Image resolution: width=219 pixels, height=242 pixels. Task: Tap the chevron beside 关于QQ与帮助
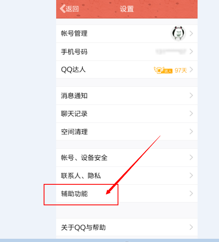pos(191,227)
